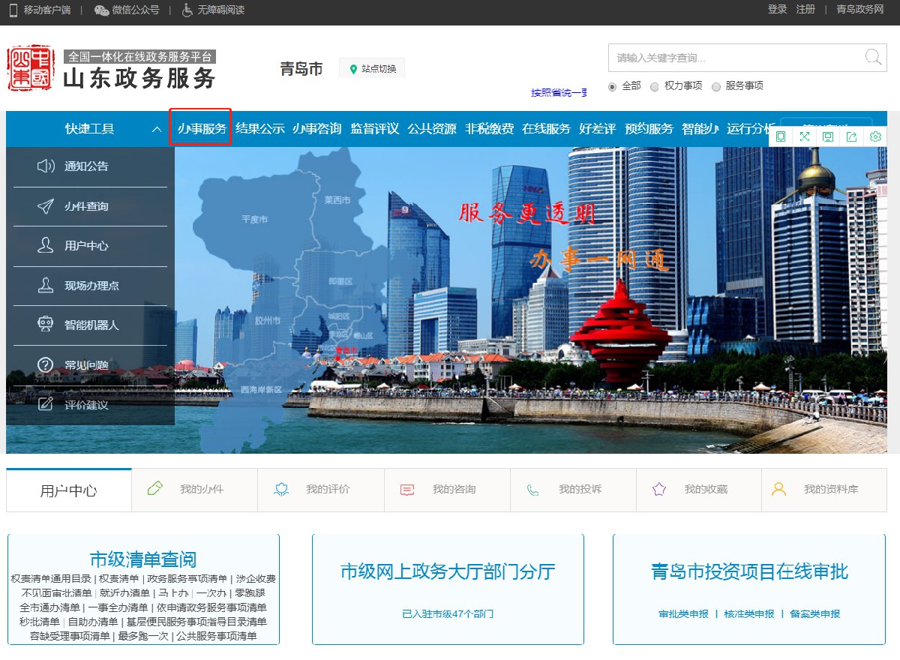This screenshot has width=900, height=660.
Task: Switch to 我的办件 tab
Action: (x=194, y=490)
